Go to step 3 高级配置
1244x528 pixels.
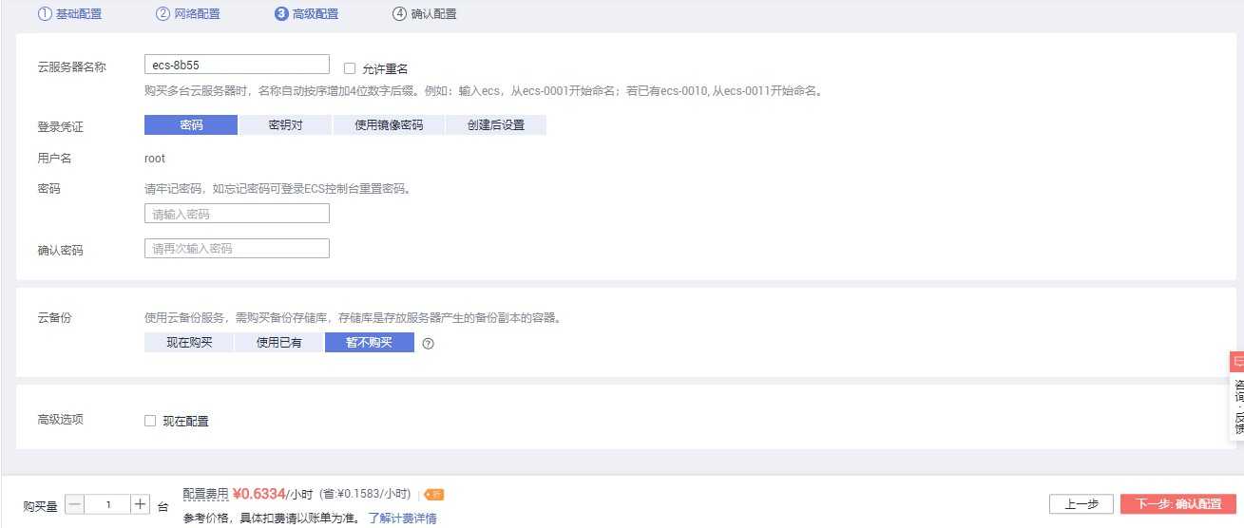(306, 14)
